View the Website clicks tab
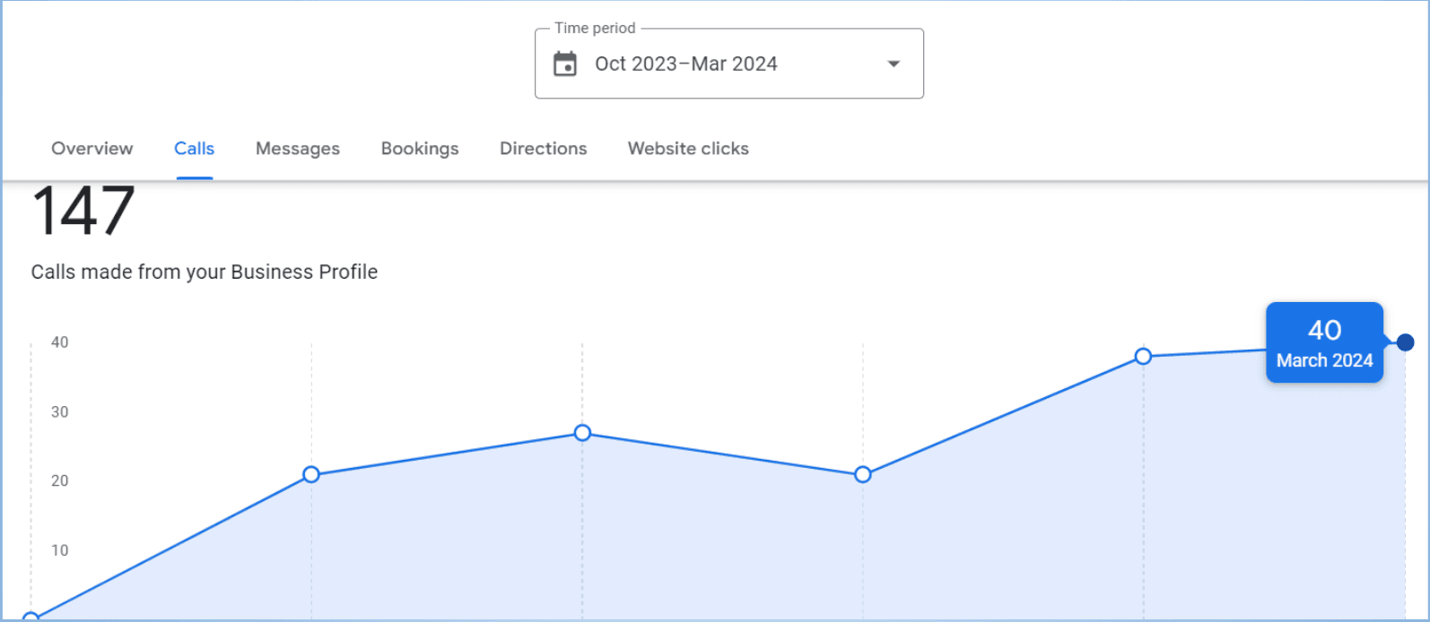Viewport: 1430px width, 622px height. click(x=688, y=149)
